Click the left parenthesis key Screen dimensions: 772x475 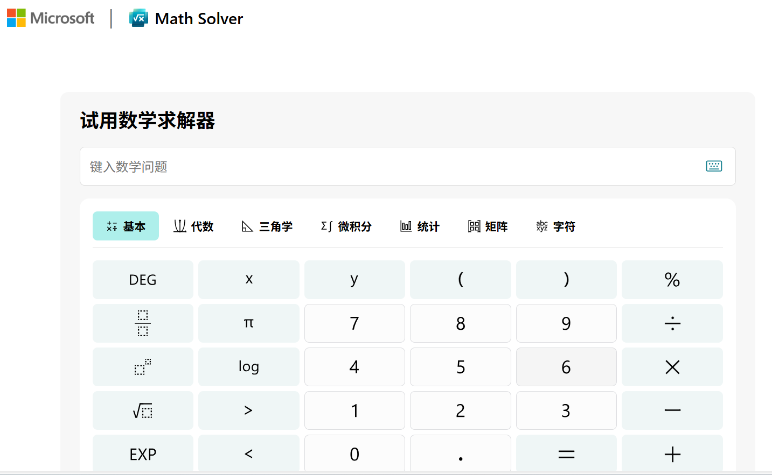pyautogui.click(x=461, y=280)
